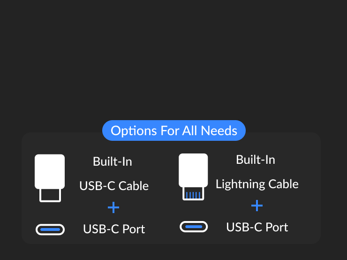Click the blue bar inside the left port icon
347x260 pixels.
[50, 229]
